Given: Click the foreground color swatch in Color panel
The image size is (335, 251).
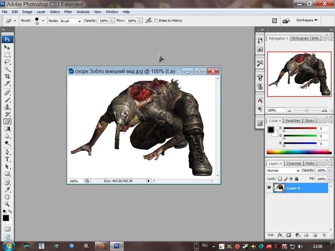Looking at the screenshot, I should [271, 130].
